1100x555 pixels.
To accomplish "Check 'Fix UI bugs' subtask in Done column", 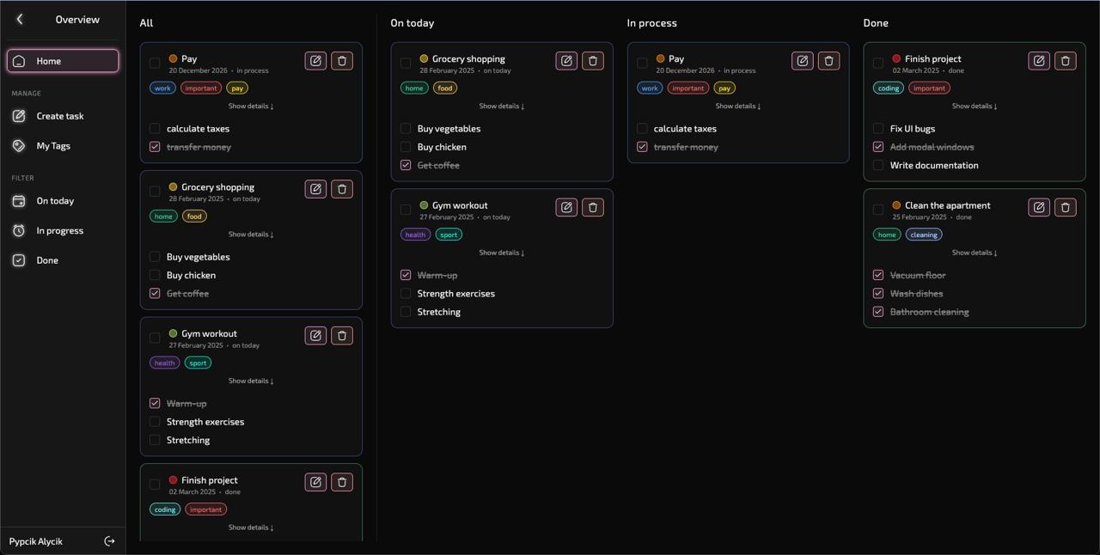I will pyautogui.click(x=878, y=129).
